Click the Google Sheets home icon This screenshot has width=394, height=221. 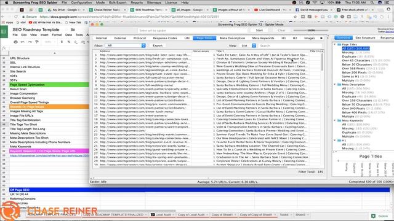[4, 32]
